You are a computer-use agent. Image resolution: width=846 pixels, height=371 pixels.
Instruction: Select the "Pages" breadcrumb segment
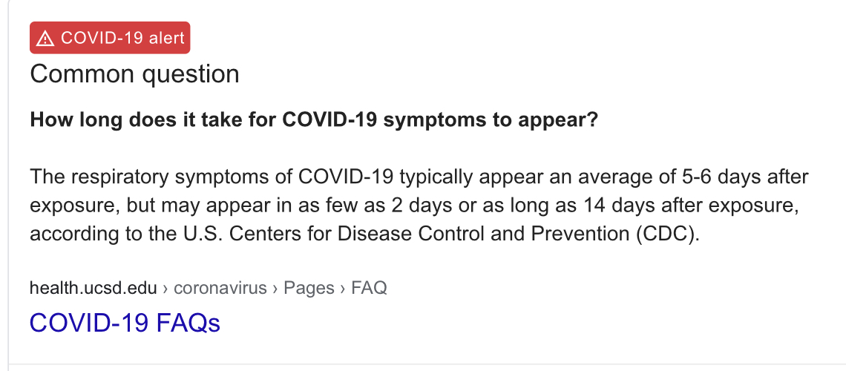coord(309,288)
